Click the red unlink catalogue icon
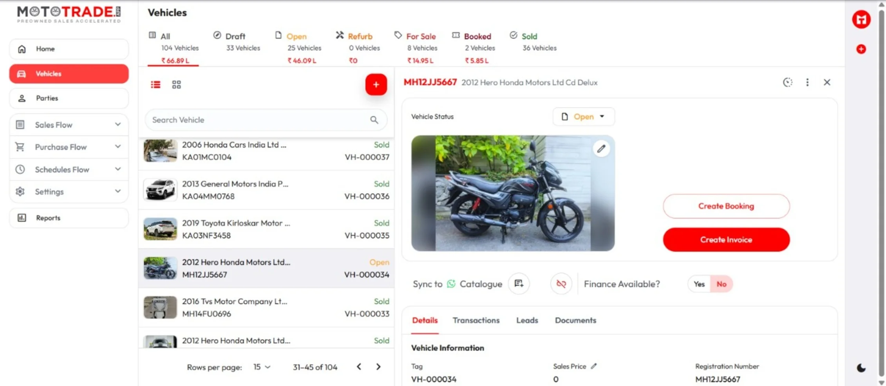886x386 pixels. click(561, 284)
